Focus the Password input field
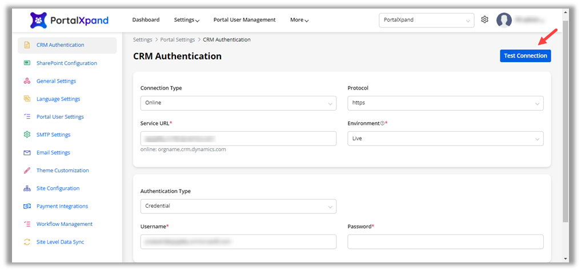The width and height of the screenshot is (581, 271). (x=445, y=242)
